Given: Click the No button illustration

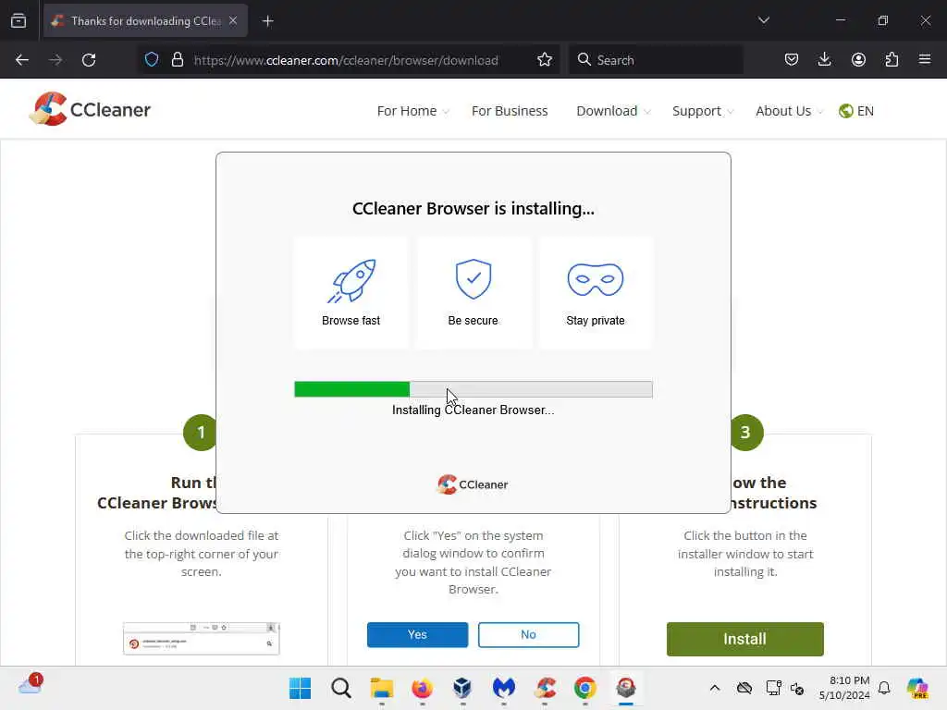Looking at the screenshot, I should click(528, 634).
